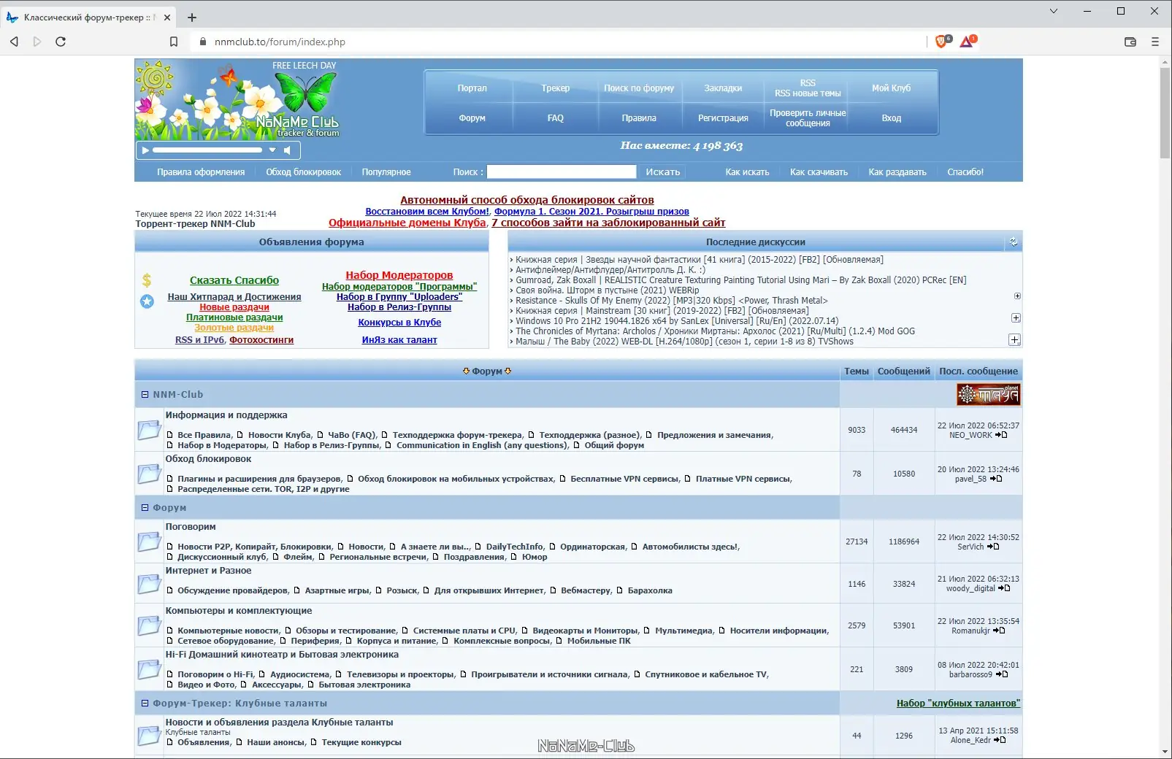Go to last post by pavel_58
Screen dimensions: 1172x759
pos(996,479)
